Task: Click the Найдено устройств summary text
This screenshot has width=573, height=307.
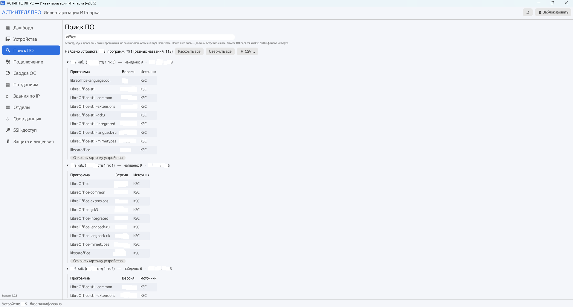Action: click(x=119, y=51)
